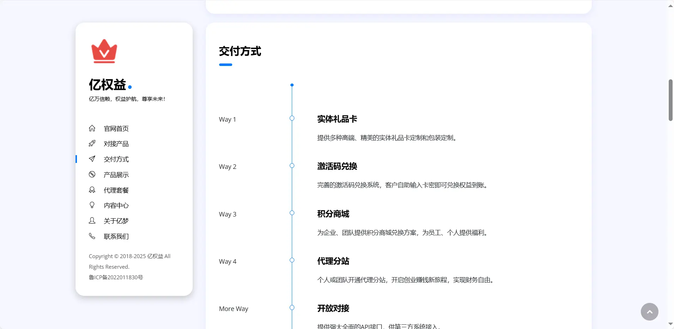Viewport: 674px width, 329px height.
Task: Select the home icon beside 官网首页
Action: coord(92,128)
